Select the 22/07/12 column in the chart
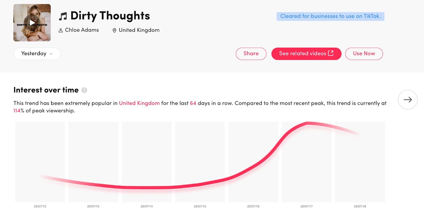 [x=40, y=162]
